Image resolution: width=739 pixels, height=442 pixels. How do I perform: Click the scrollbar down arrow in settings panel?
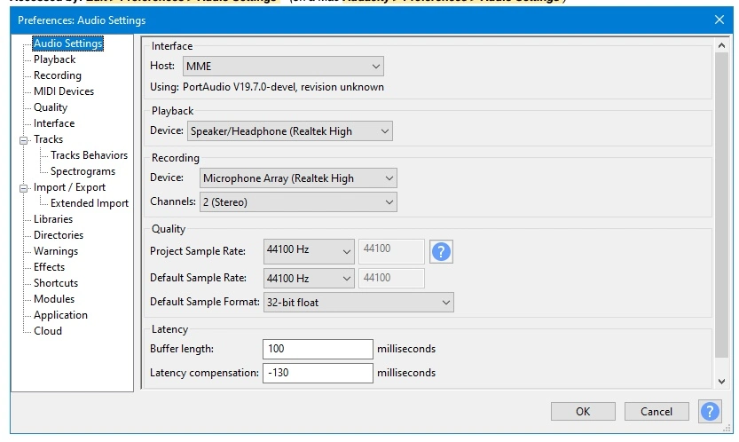(x=720, y=381)
